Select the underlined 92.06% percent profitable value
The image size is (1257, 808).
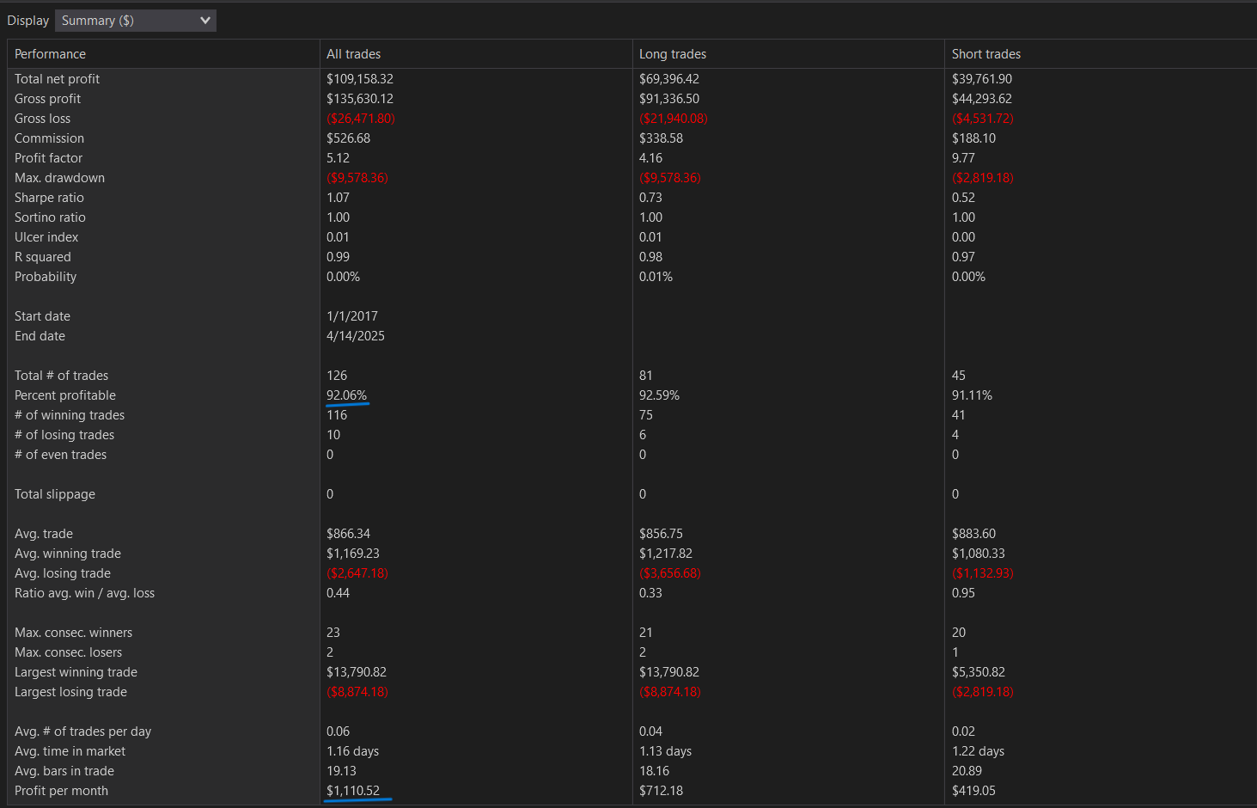pos(346,395)
